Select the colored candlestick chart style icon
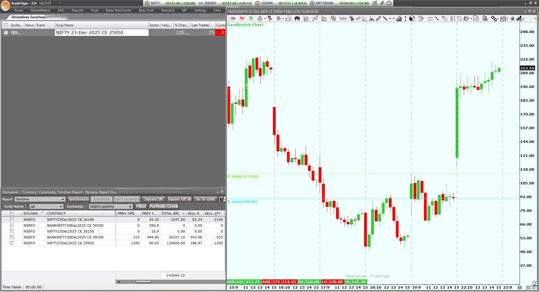The image size is (539, 292). (x=333, y=19)
